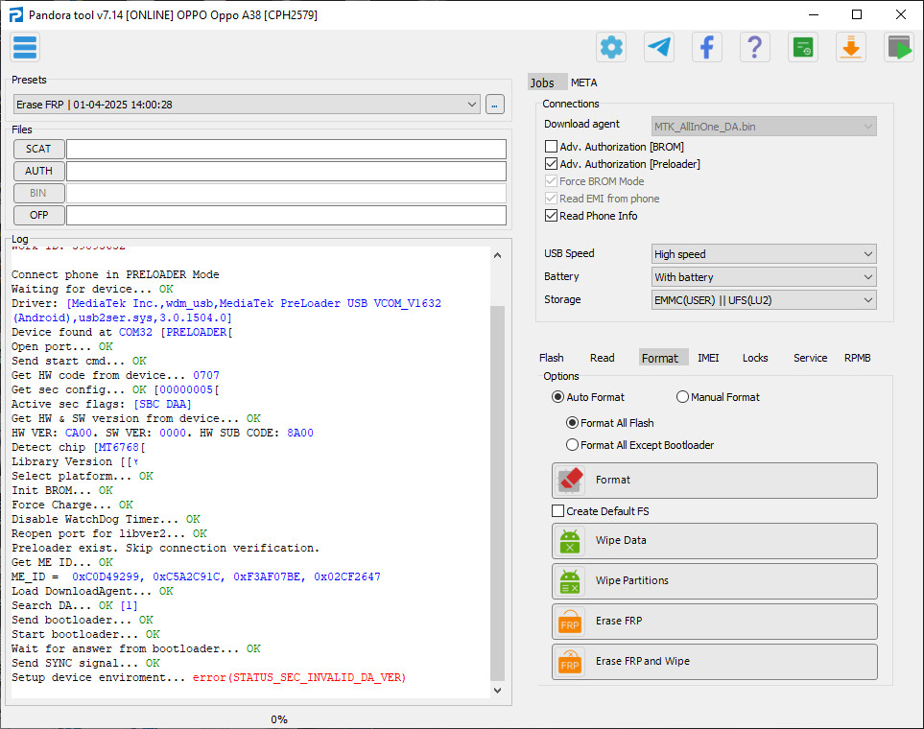The width and height of the screenshot is (924, 729).
Task: Toggle Force BROM Mode checkbox
Action: (551, 181)
